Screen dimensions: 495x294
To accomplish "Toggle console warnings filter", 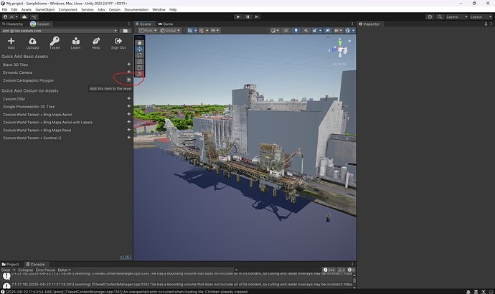I will point(341,270).
